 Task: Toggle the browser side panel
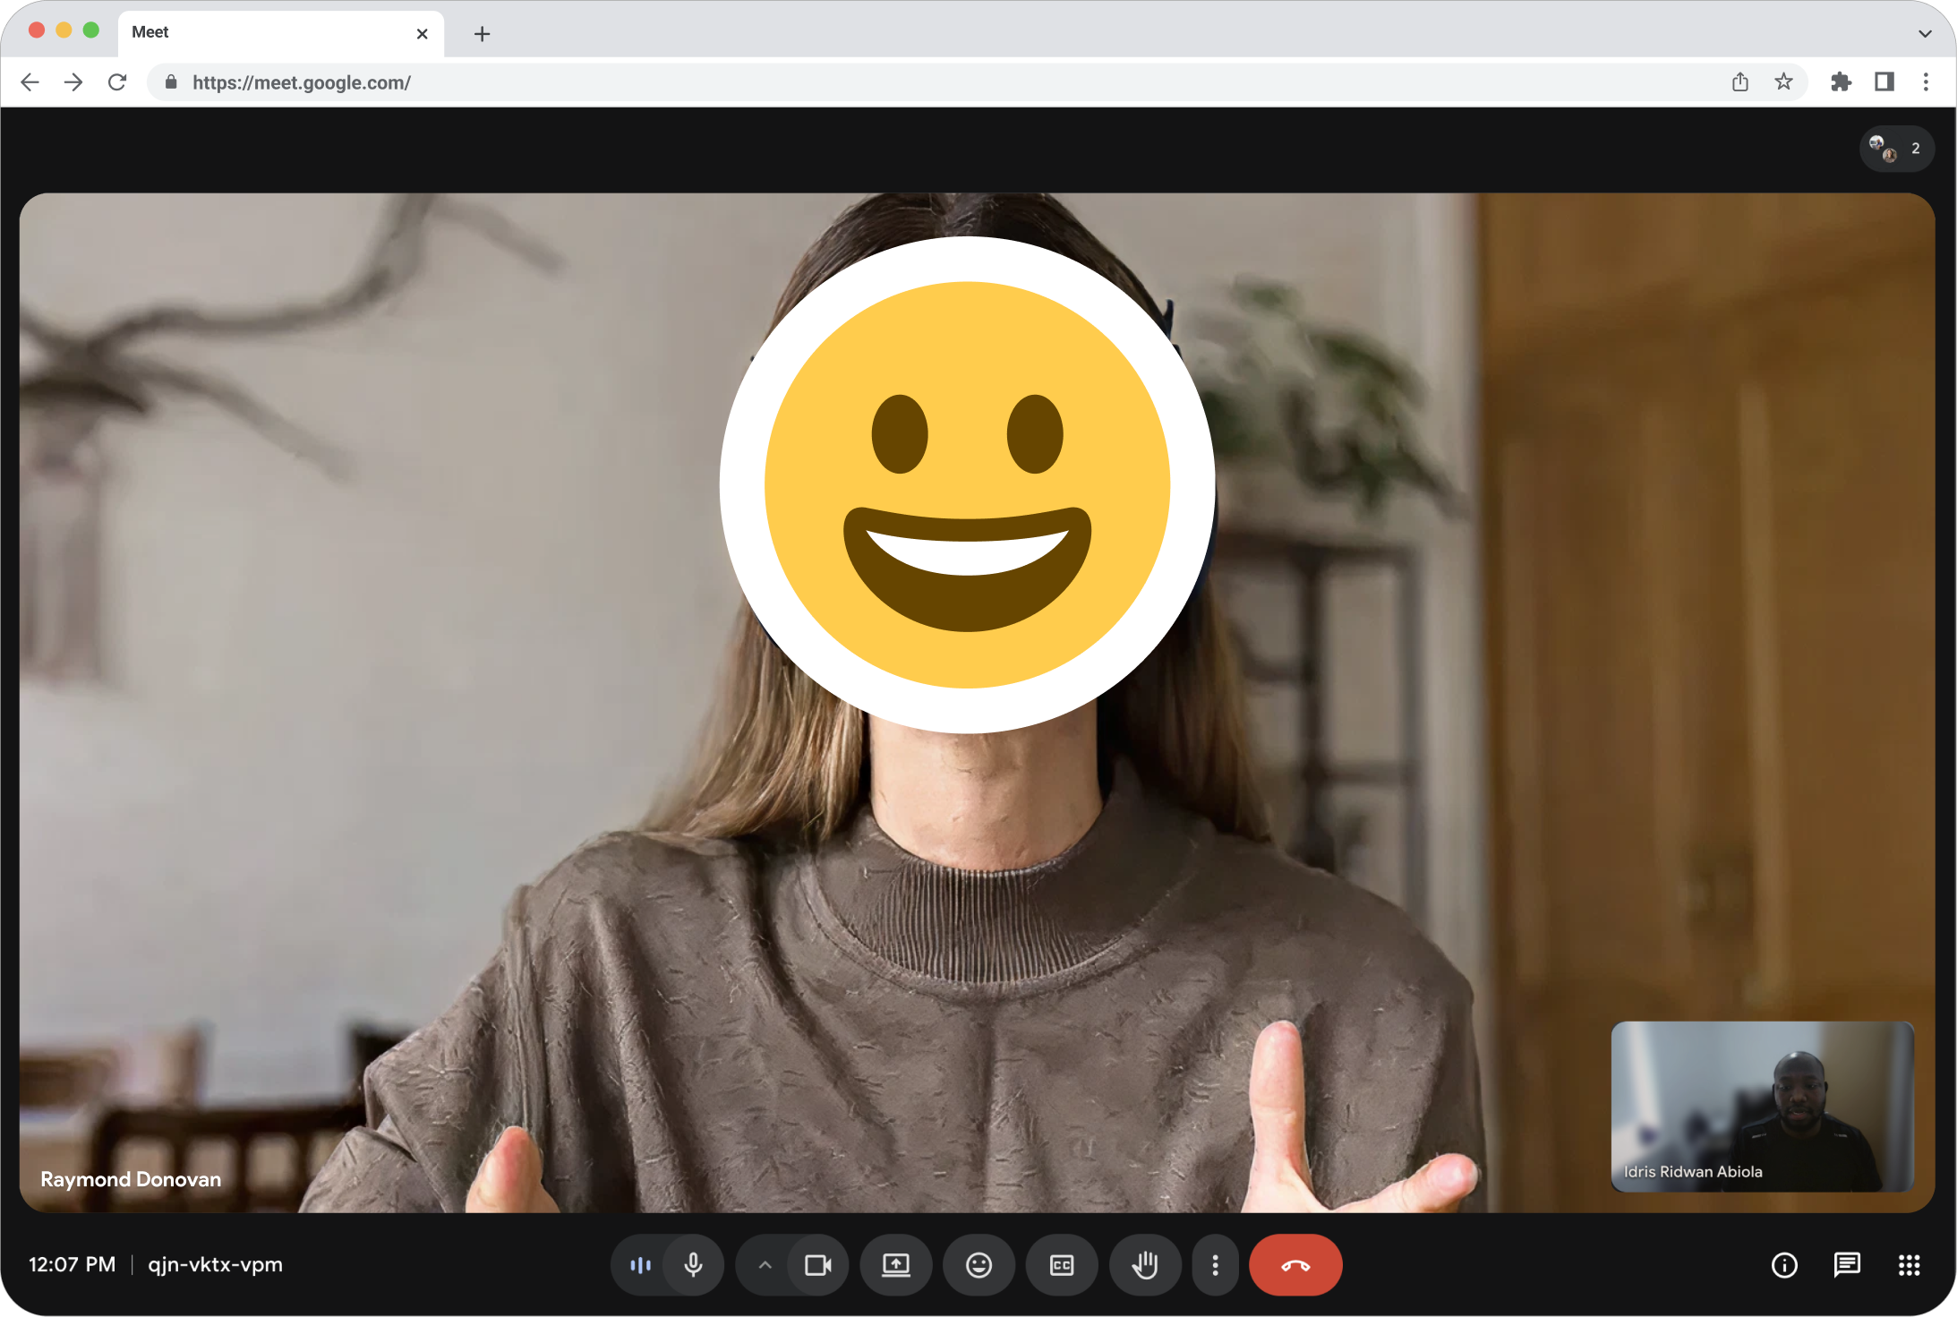[x=1884, y=82]
